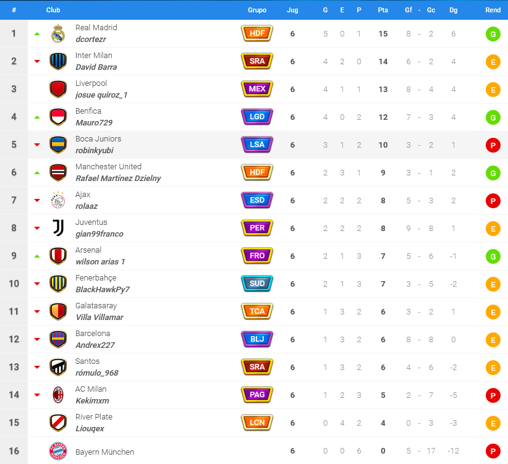
Task: Sort table by the Grupo column header
Action: 257,10
